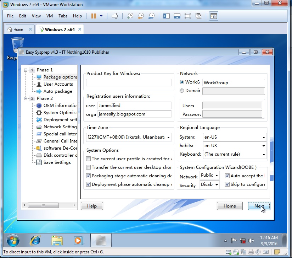The image size is (292, 258).
Task: Open the Windows Start menu orb
Action: [x=13, y=241]
